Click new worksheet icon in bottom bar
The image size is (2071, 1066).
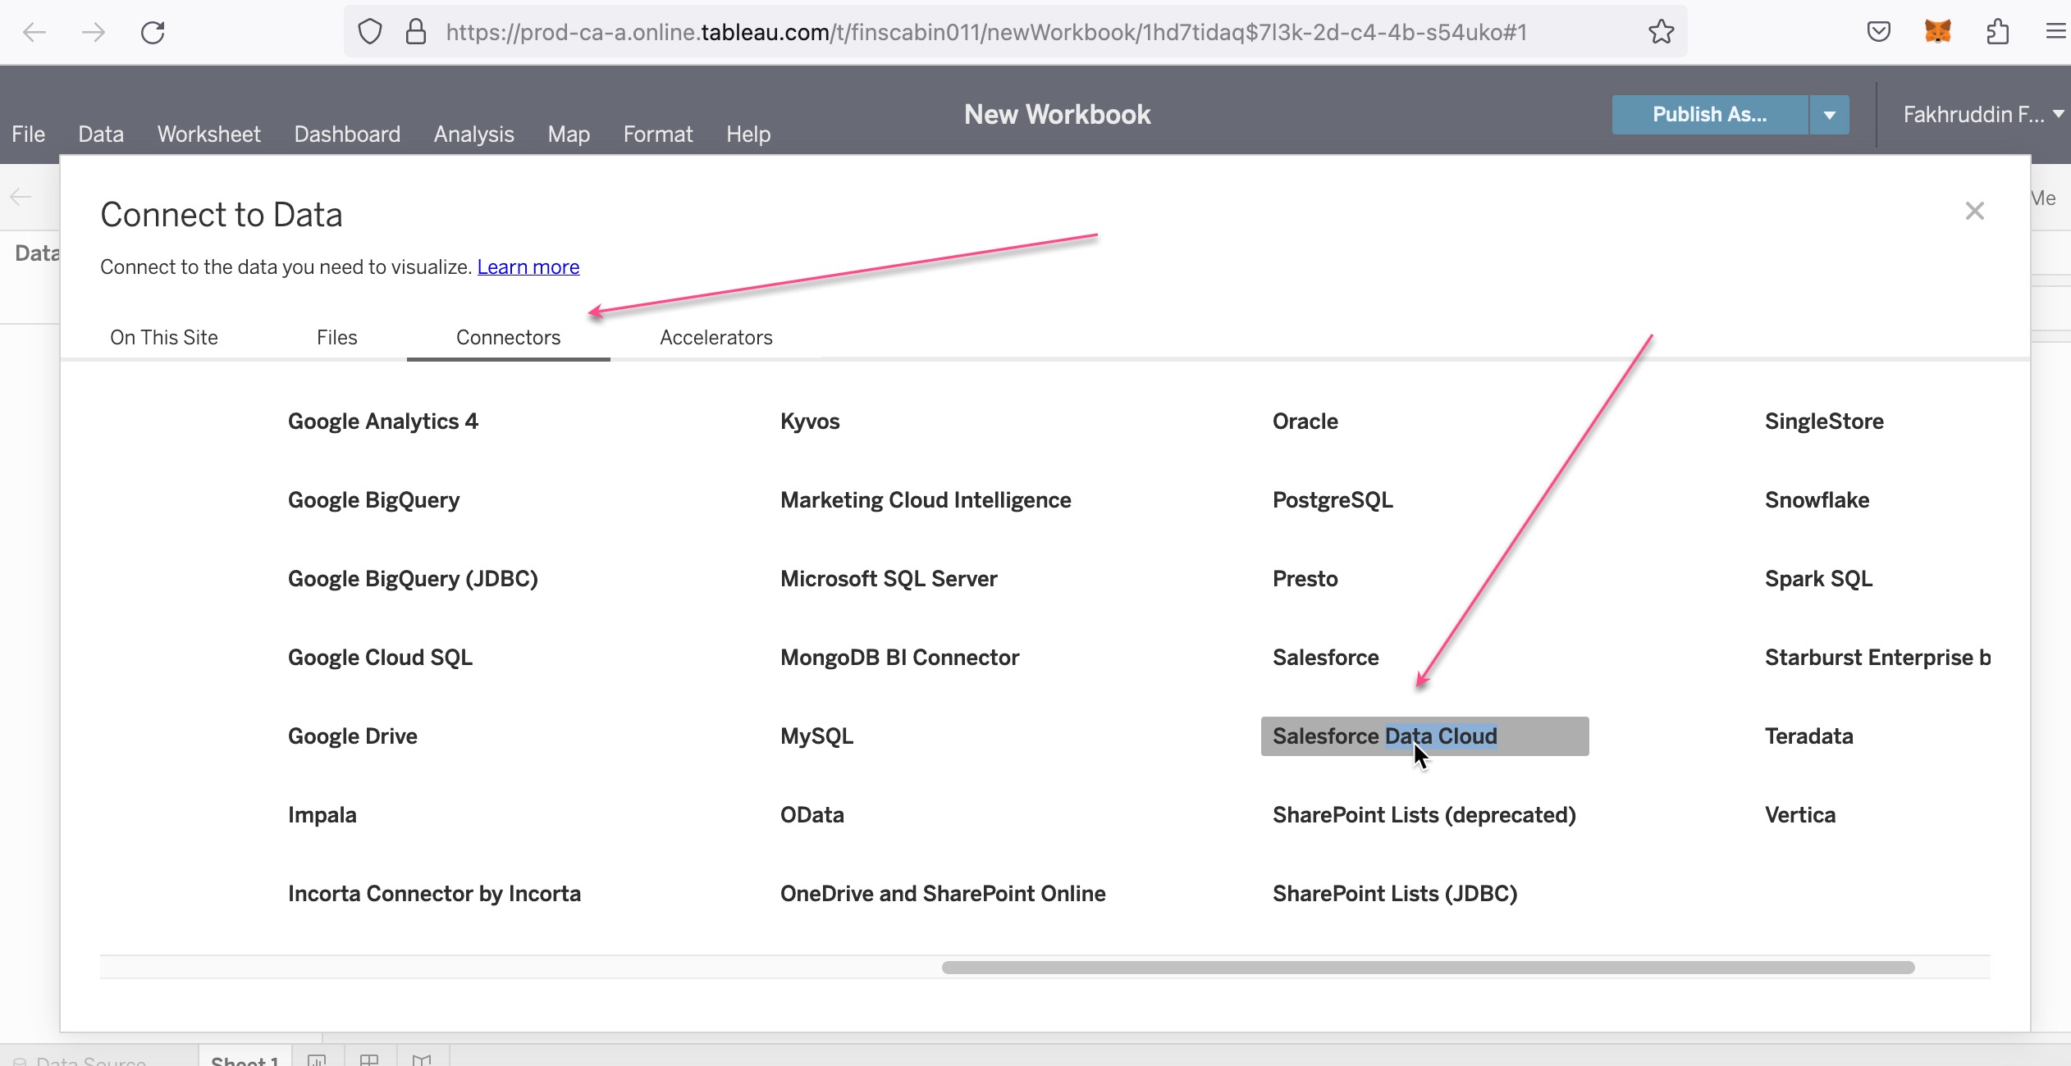pos(318,1059)
